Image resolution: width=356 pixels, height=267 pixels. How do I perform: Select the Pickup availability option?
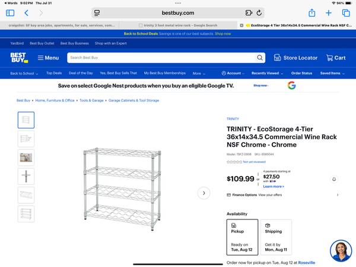242,237
